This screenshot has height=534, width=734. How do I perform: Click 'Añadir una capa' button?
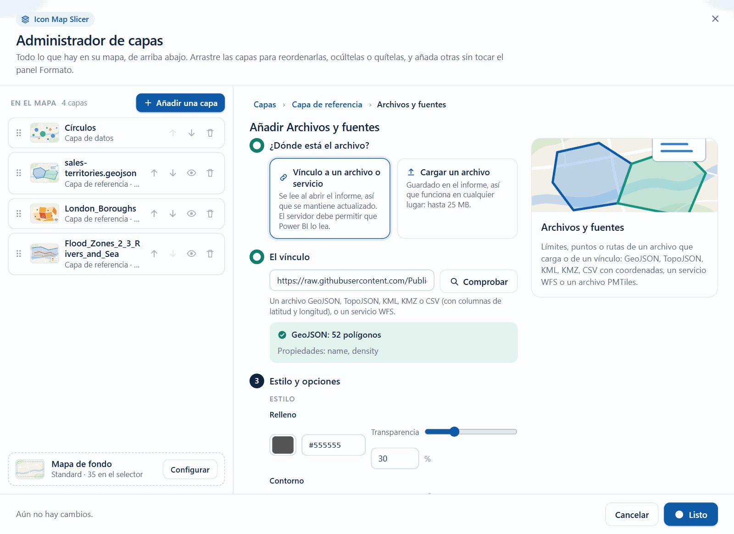tap(180, 103)
